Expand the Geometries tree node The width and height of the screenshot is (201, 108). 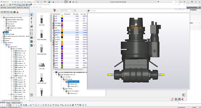pos(2,38)
